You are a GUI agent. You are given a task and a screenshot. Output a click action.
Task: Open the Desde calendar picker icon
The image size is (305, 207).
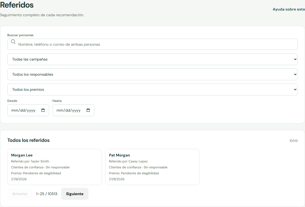click(43, 110)
